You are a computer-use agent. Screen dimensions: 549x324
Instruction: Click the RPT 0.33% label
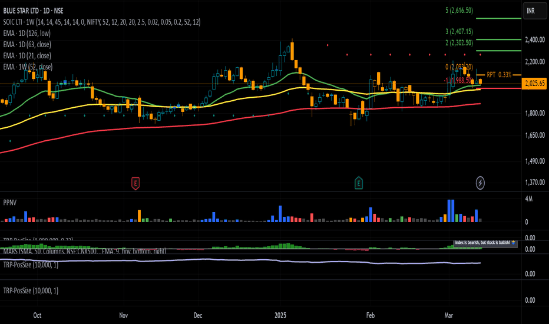coord(499,75)
